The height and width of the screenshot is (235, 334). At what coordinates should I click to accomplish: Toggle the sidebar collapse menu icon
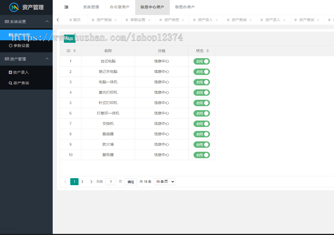pyautogui.click(x=66, y=7)
